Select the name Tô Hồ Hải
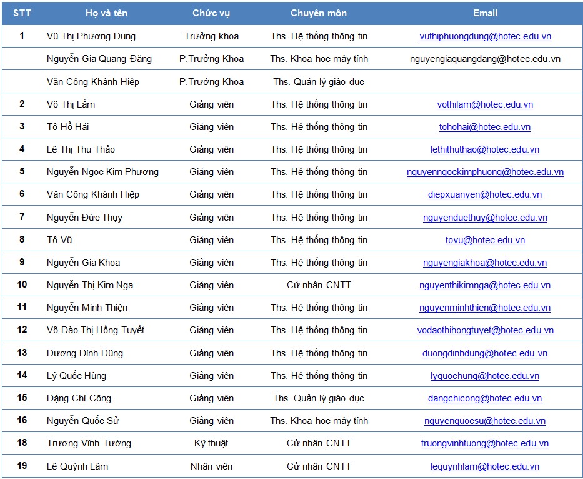Screen dimensions: 583x479 pos(67,127)
